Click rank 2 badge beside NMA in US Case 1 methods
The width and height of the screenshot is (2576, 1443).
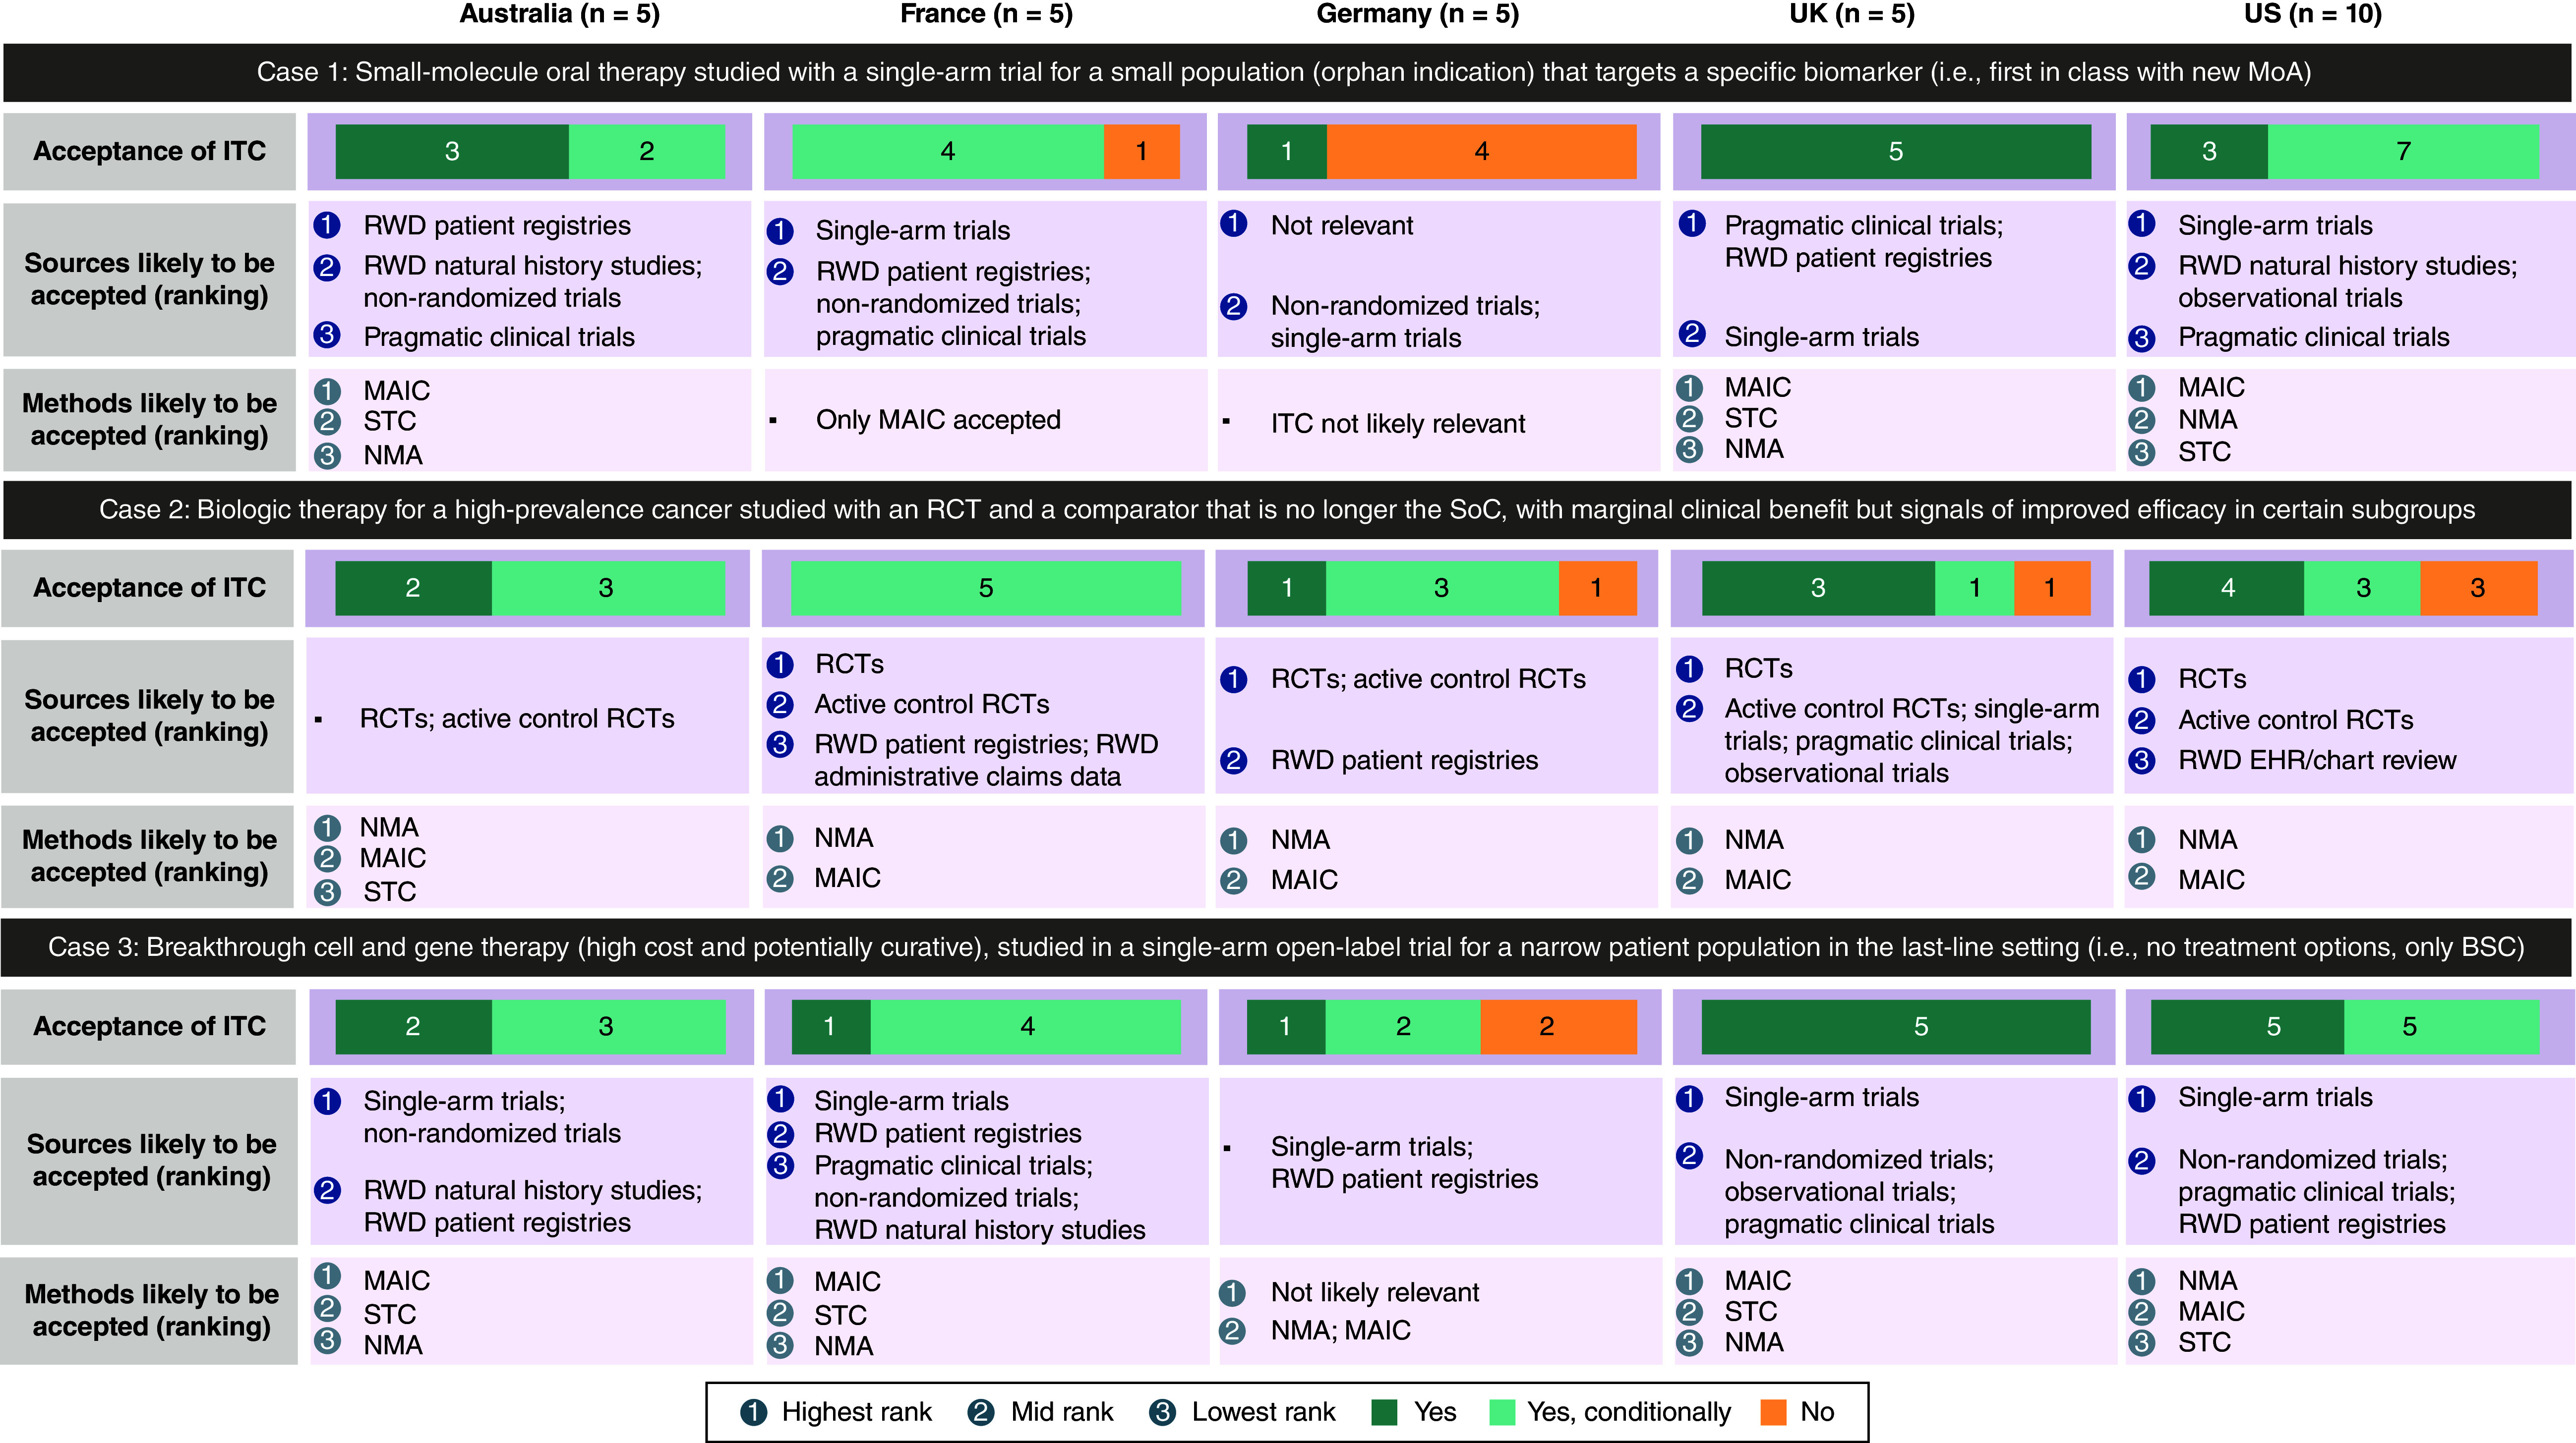(2142, 421)
